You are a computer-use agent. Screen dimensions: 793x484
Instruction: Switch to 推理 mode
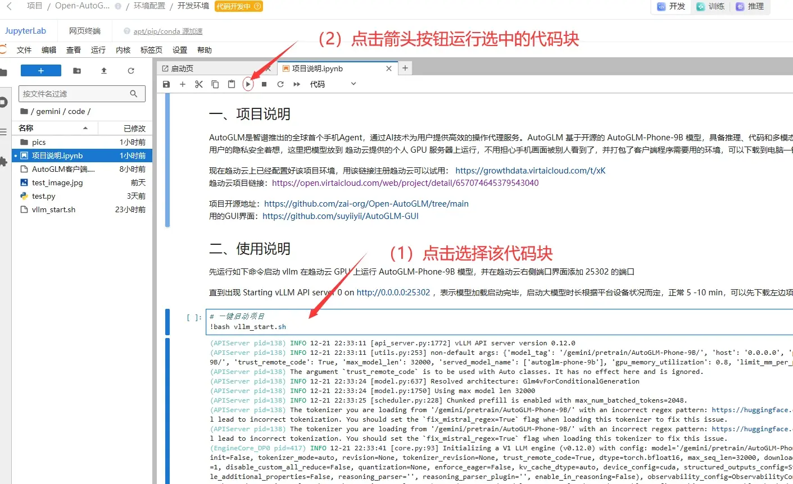(x=750, y=6)
